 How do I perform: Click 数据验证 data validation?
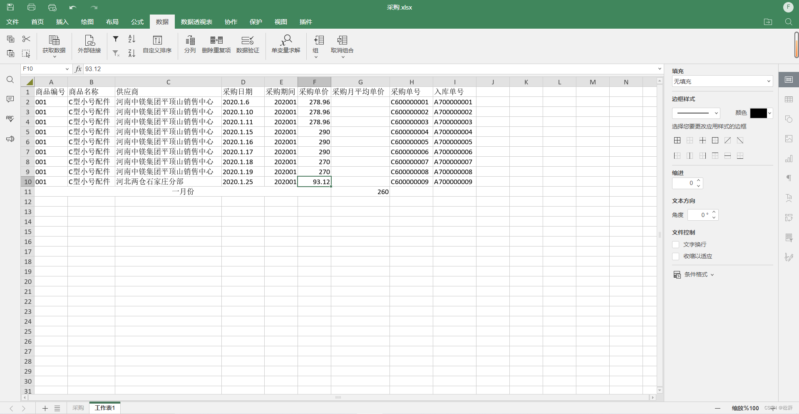[248, 44]
